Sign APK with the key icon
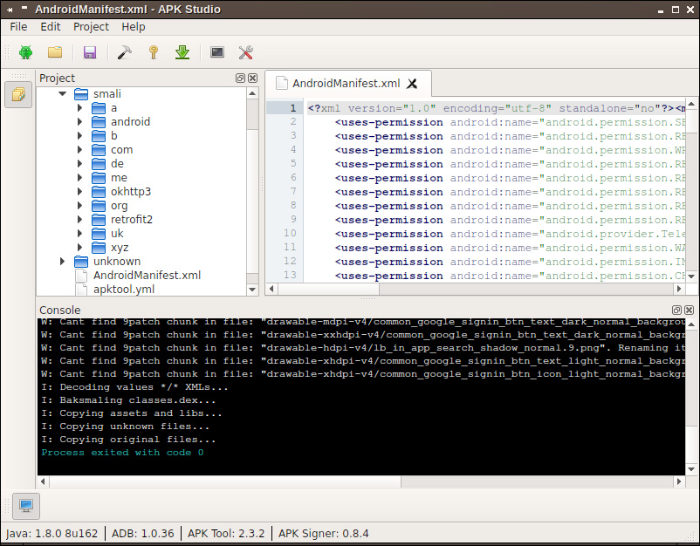Image resolution: width=700 pixels, height=546 pixels. [153, 52]
